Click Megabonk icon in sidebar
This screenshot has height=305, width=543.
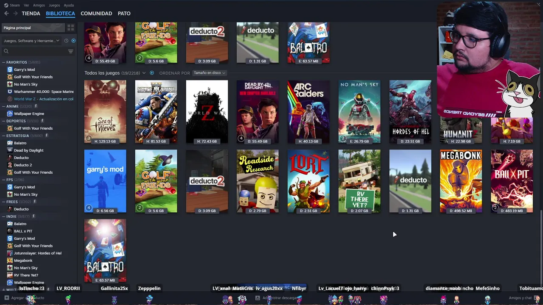tap(10, 261)
